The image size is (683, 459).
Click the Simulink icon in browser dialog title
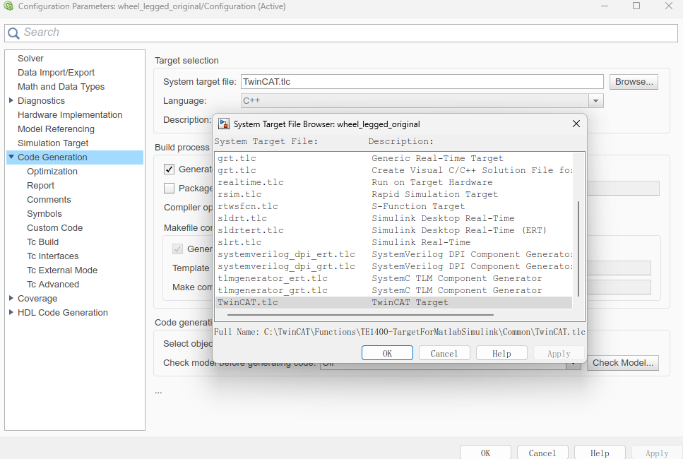224,124
